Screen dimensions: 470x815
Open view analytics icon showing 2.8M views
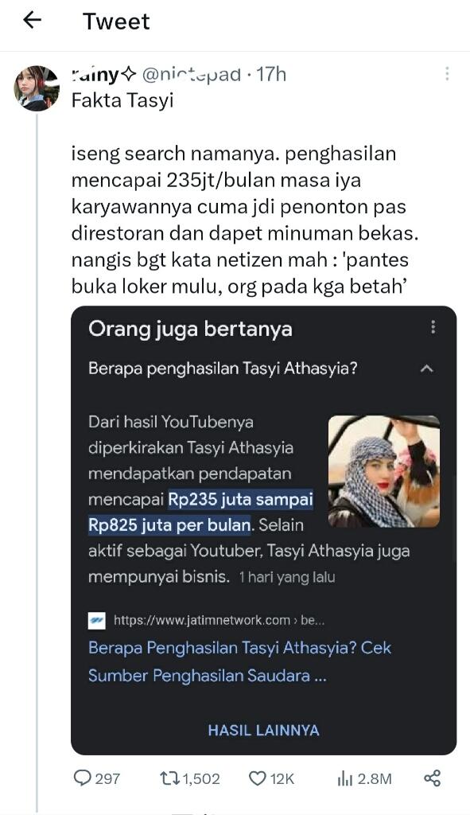click(x=346, y=779)
